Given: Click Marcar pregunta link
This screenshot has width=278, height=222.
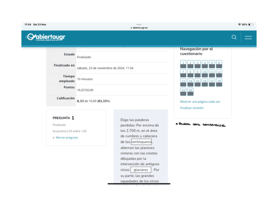Looking at the screenshot, I should [67, 138].
